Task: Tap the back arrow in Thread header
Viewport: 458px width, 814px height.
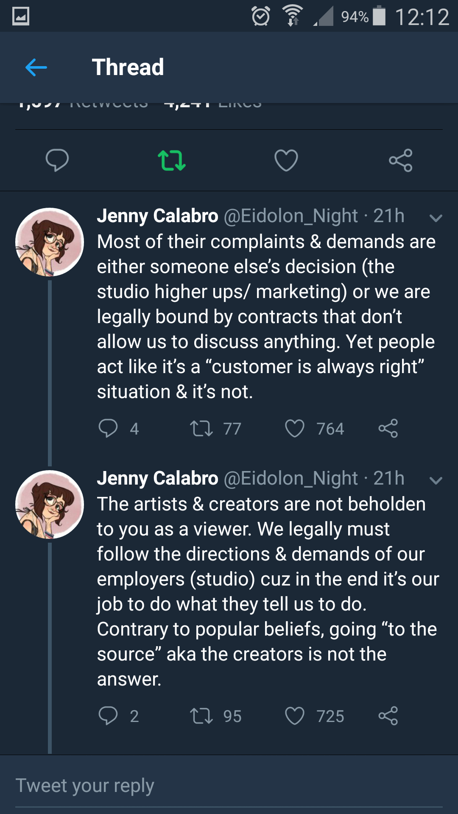Action: point(36,67)
